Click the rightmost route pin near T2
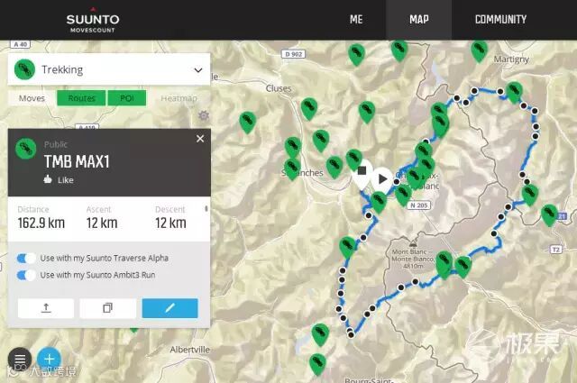Screen dimensions: 577x383 pos(549,214)
